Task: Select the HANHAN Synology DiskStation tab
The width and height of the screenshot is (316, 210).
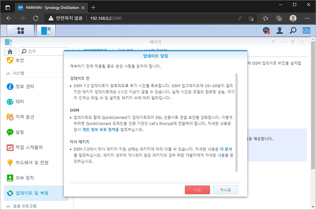Action: [x=51, y=8]
